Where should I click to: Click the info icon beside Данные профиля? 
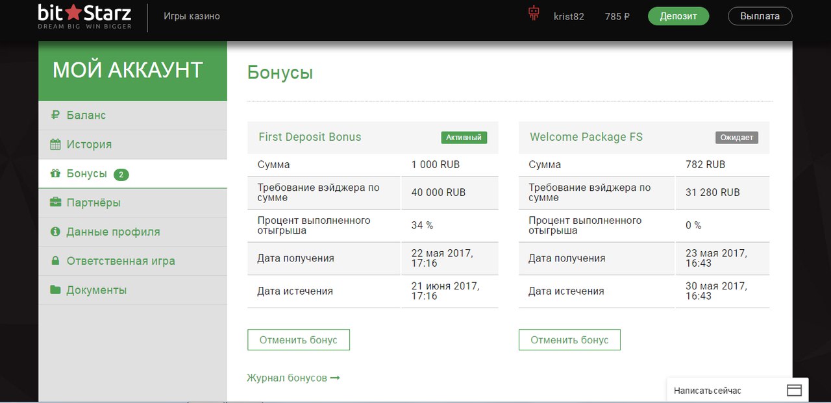point(55,232)
